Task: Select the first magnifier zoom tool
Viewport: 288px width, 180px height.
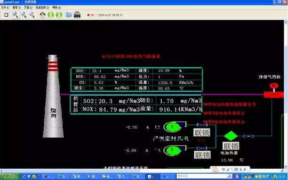Action: pyautogui.click(x=16, y=15)
